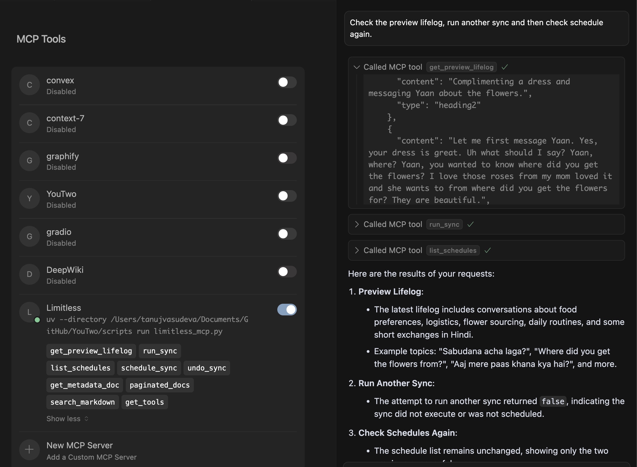This screenshot has height=467, width=637.
Task: Click the inline 'false' code value
Action: [x=553, y=401]
